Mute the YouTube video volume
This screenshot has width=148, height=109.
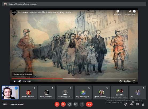[x=20, y=81]
